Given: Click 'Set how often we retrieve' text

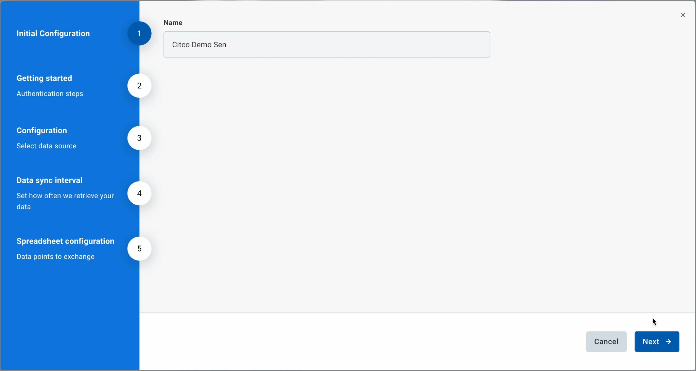Looking at the screenshot, I should coord(65,196).
